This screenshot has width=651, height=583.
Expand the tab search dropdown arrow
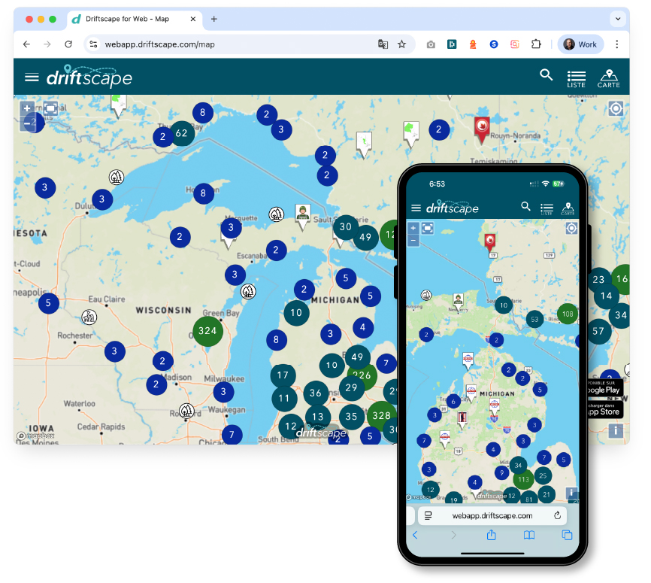(617, 19)
